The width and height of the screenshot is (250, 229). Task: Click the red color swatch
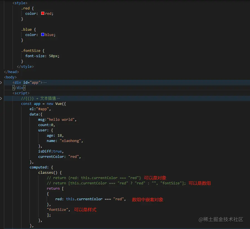click(x=43, y=13)
